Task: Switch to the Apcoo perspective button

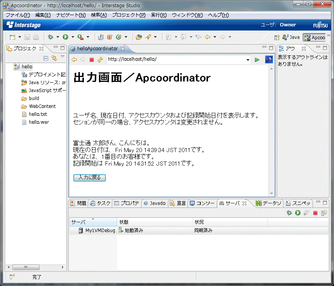Action: coord(314,38)
